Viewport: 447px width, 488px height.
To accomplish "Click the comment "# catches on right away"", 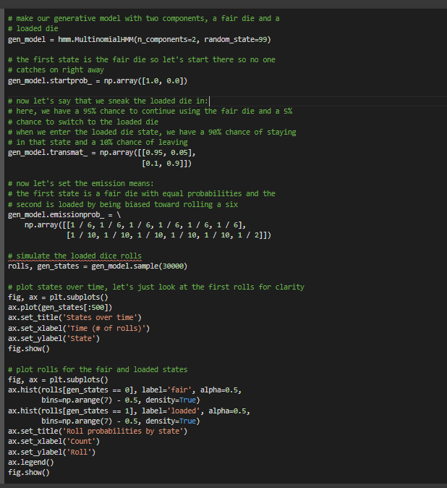I will 56,70.
